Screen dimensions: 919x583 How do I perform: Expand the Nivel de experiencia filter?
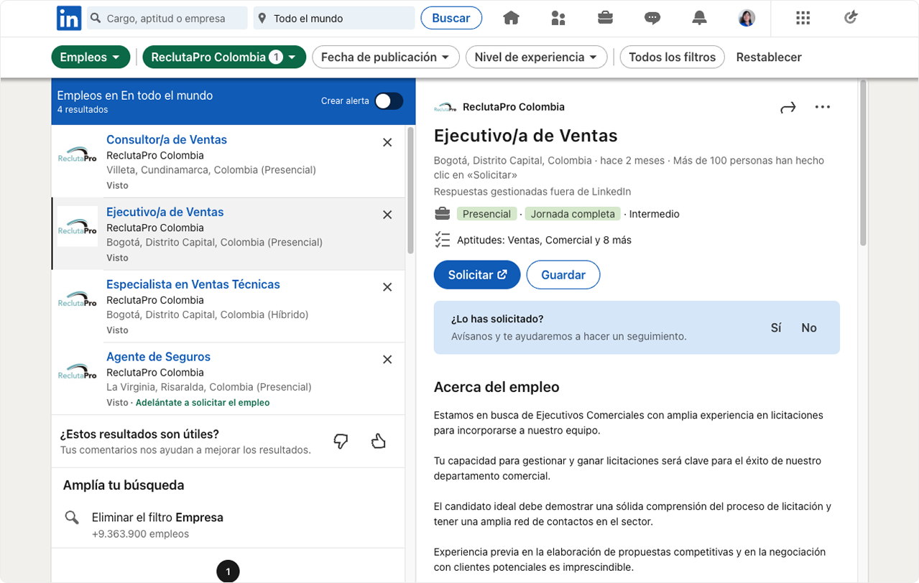[536, 57]
